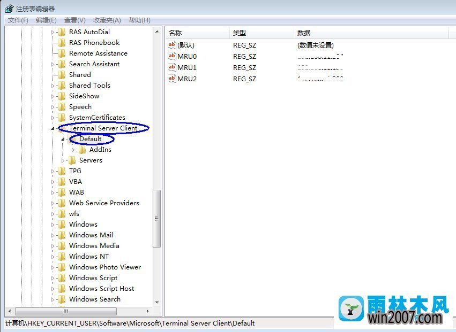Screen dimensions: 456x332
Task: Sort by the 数据 column header
Action: (x=371, y=33)
